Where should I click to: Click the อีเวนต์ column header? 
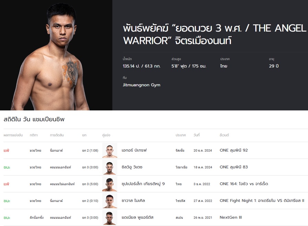[224, 135]
